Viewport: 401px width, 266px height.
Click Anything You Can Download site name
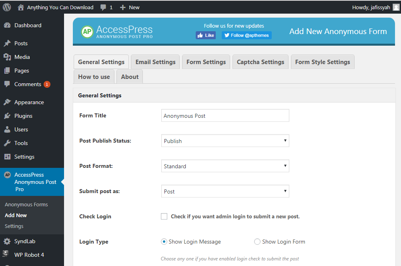coord(60,8)
